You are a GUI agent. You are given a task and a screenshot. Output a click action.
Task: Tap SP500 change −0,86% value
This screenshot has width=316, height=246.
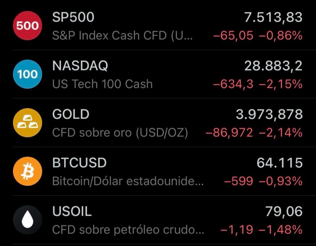point(281,36)
